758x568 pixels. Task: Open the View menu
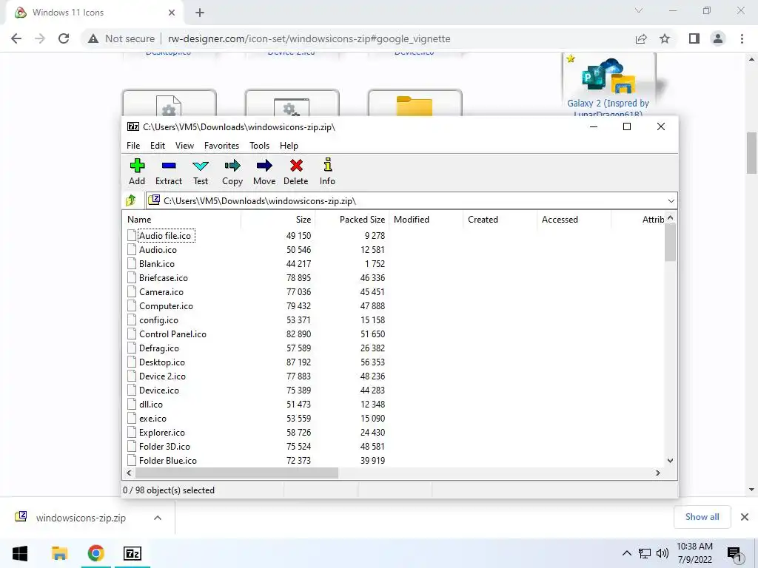click(184, 146)
